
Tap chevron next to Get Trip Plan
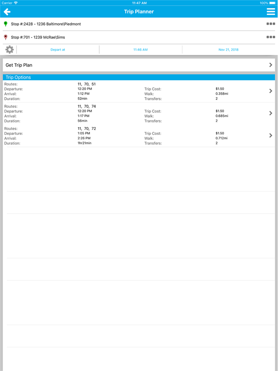tap(271, 65)
